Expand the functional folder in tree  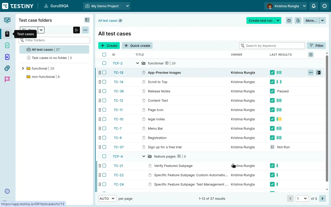[x=23, y=68]
